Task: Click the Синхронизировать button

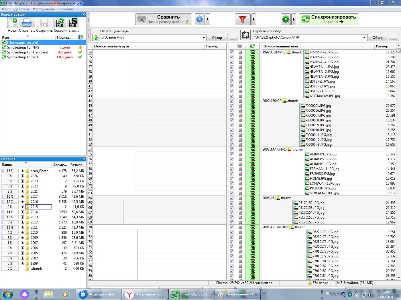Action: point(329,19)
